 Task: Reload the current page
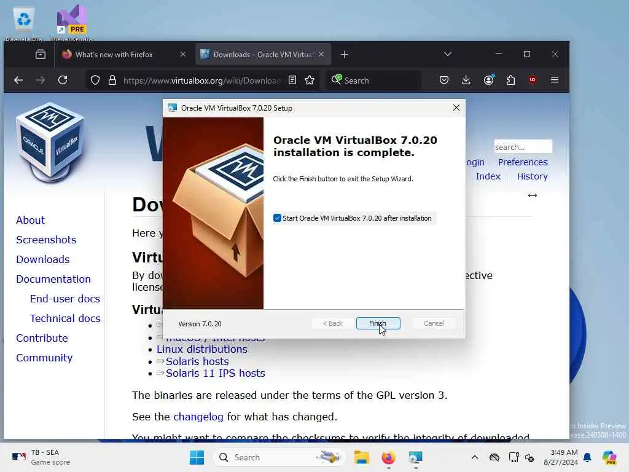pyautogui.click(x=63, y=81)
